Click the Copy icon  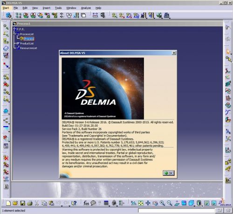click(x=44, y=203)
